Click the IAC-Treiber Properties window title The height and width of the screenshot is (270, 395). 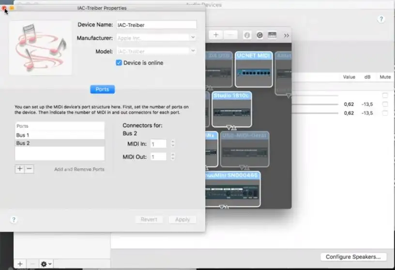[102, 8]
